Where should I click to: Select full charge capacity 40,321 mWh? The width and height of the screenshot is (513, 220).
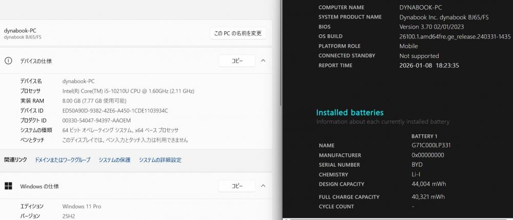(428, 197)
